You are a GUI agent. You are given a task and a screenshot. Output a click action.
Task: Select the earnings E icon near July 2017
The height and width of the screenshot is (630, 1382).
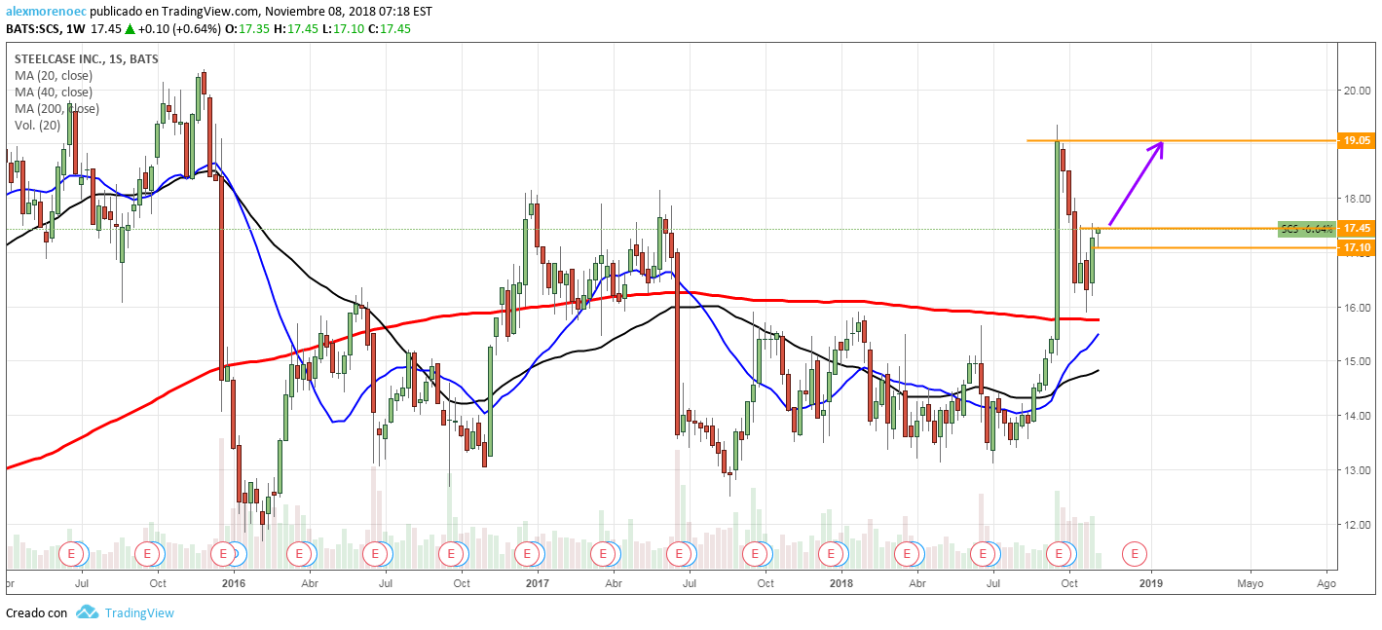679,554
